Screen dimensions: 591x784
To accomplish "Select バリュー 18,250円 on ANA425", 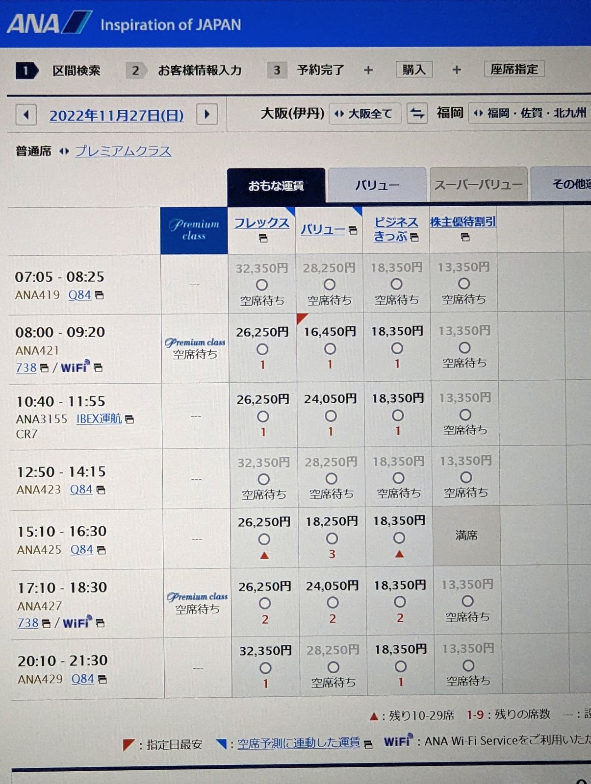I will pos(332,539).
